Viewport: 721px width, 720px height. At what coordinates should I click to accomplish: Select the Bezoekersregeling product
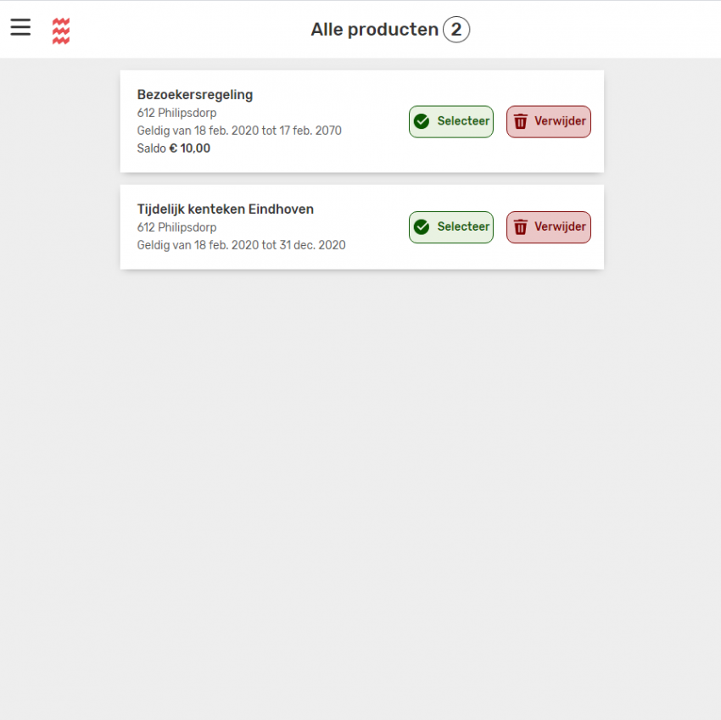(x=451, y=122)
